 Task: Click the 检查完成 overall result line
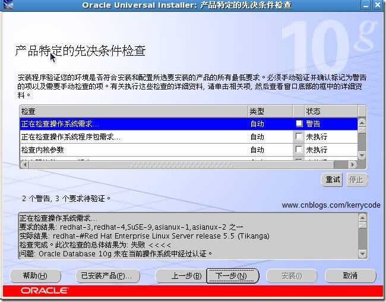click(95, 244)
